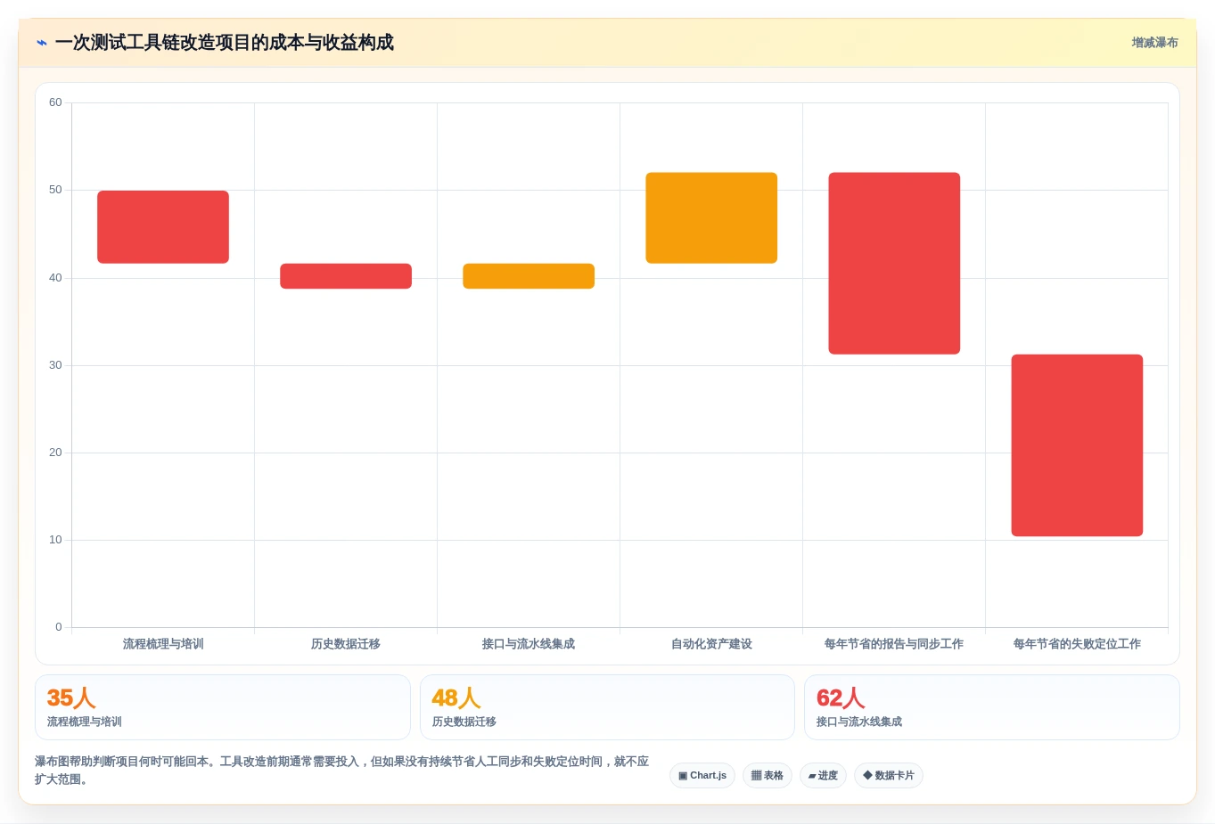Select the 流程梳理与培训 red bar
This screenshot has height=824, width=1215.
(x=163, y=227)
